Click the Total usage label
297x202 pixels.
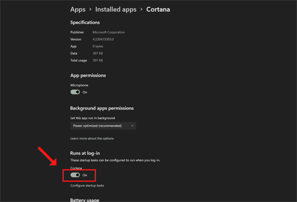78,60
